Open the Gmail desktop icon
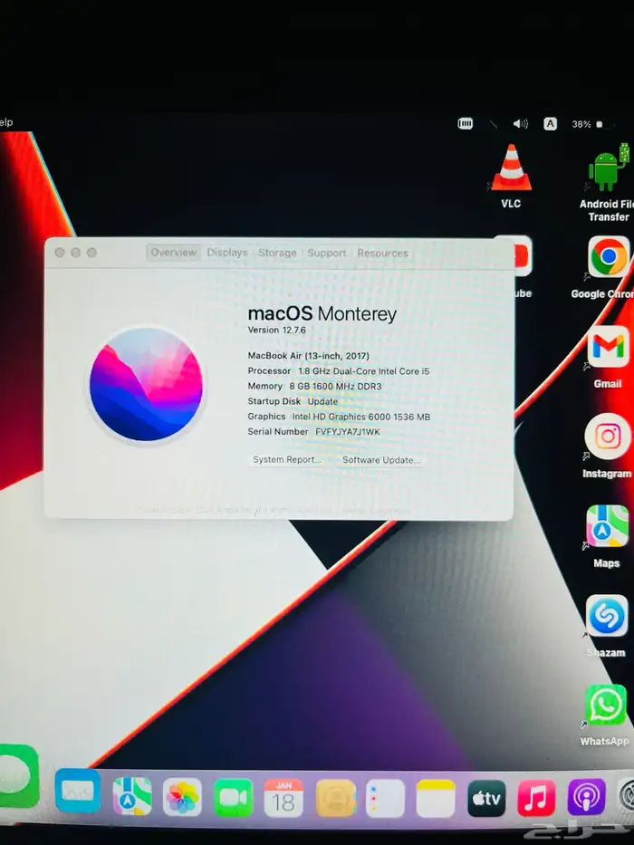 click(608, 349)
